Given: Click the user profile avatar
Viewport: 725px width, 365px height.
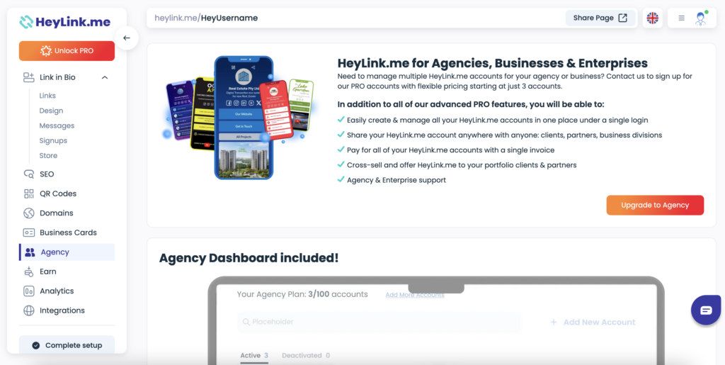Looking at the screenshot, I should (701, 18).
